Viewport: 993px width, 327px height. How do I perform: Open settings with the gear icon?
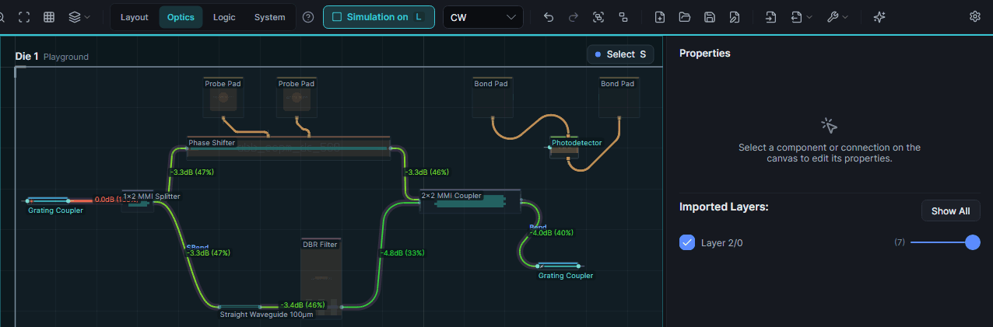(x=975, y=16)
